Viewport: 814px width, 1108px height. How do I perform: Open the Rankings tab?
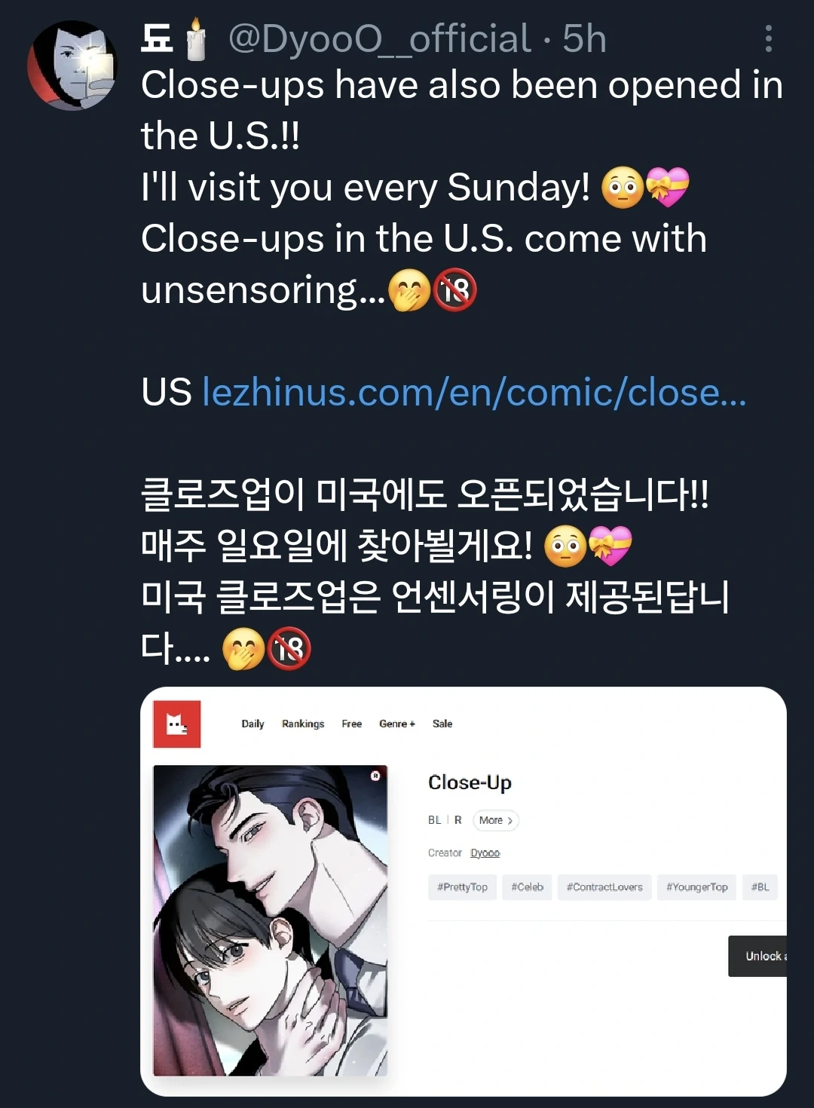(x=303, y=724)
